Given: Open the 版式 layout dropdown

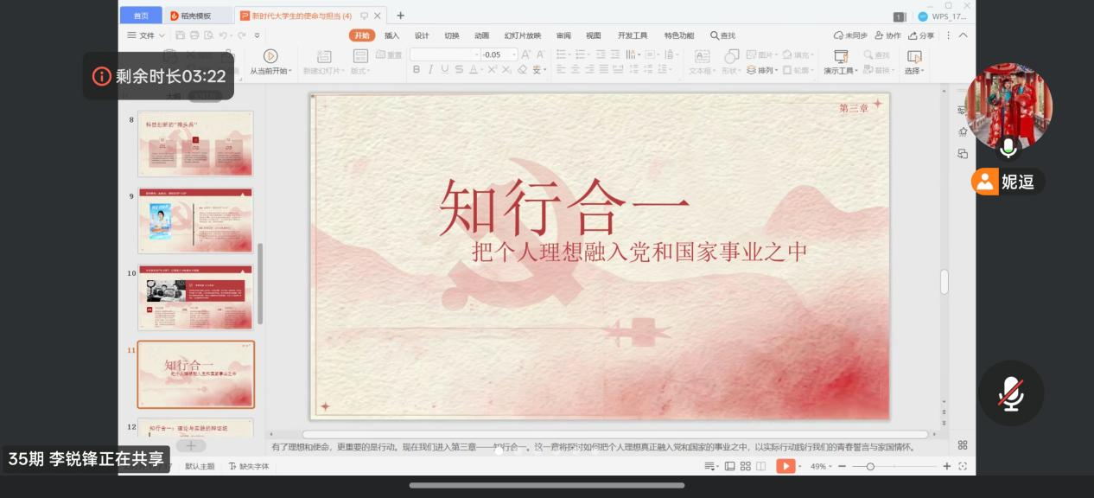Looking at the screenshot, I should click(x=359, y=71).
